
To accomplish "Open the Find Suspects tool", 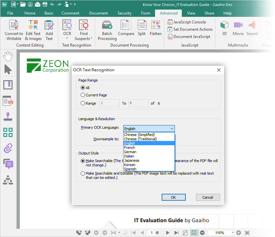I will [x=84, y=30].
